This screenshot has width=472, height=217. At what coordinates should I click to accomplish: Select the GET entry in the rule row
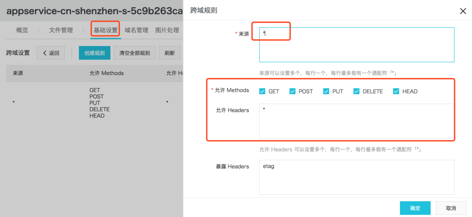click(x=95, y=90)
